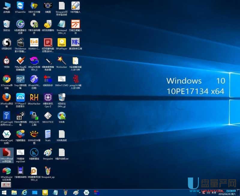Open File Explorer from the taskbar
The height and width of the screenshot is (196, 240).
click(x=14, y=192)
